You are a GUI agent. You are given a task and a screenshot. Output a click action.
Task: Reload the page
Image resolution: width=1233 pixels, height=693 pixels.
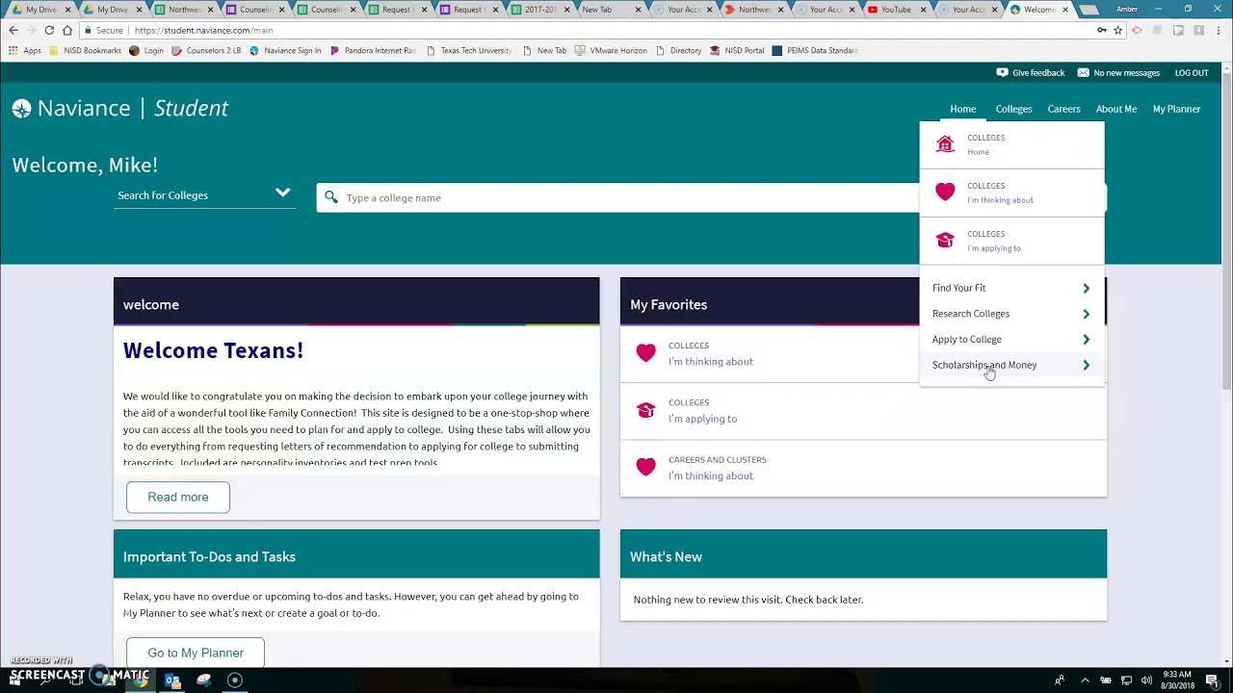pyautogui.click(x=49, y=30)
